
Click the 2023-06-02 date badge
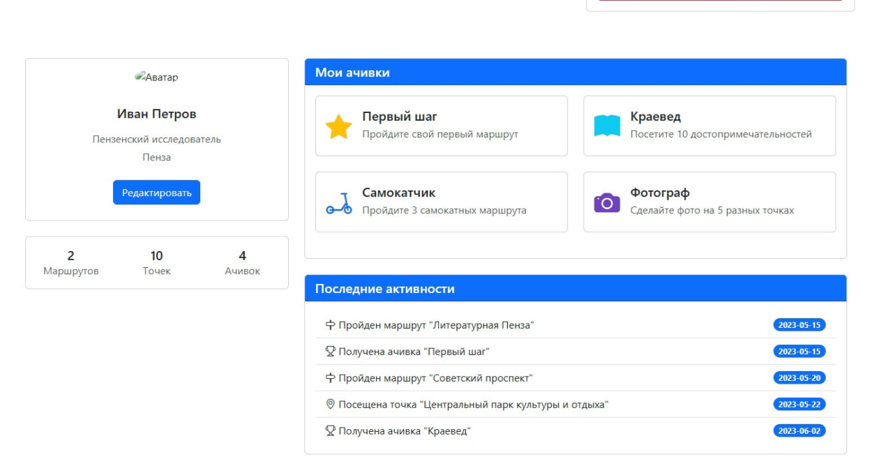pos(799,431)
